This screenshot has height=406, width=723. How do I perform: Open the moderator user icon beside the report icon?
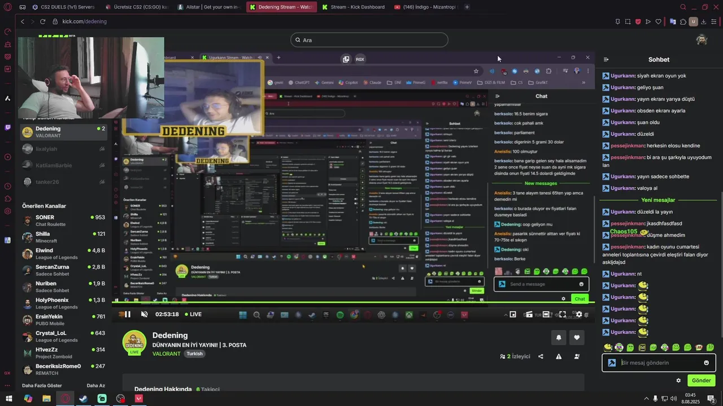(577, 356)
